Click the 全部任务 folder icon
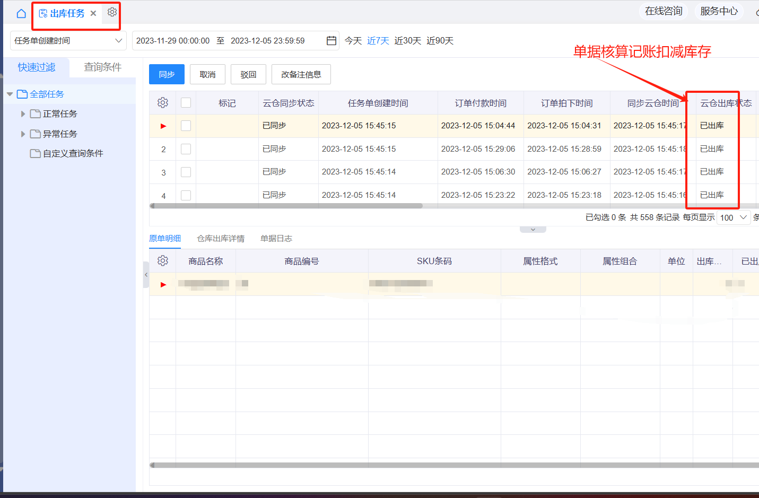Viewport: 759px width, 498px height. pos(22,94)
